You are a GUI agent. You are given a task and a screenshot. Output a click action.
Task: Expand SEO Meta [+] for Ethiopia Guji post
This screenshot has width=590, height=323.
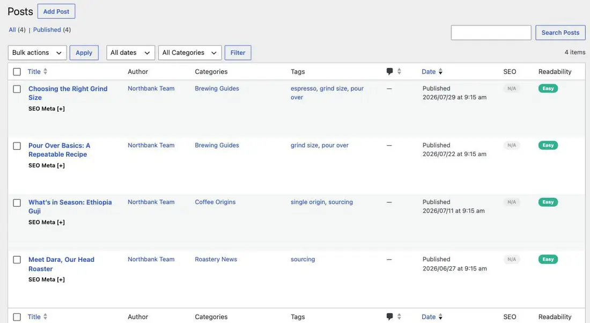(47, 223)
